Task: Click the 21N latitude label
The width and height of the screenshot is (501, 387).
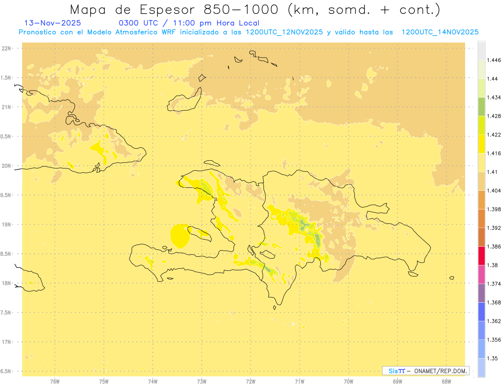Action: [x=6, y=107]
